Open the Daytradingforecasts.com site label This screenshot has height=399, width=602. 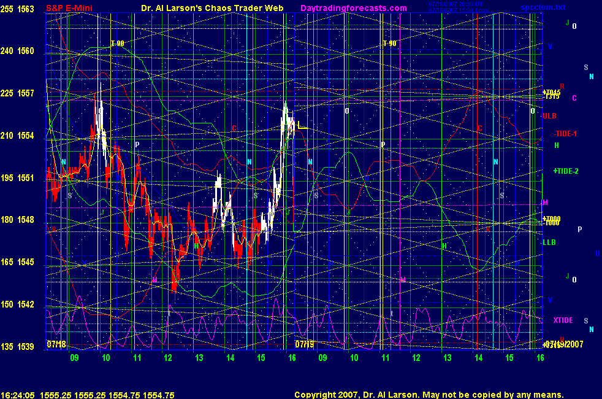[x=354, y=8]
